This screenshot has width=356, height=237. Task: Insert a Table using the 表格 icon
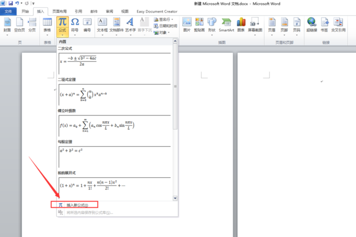(x=47, y=23)
